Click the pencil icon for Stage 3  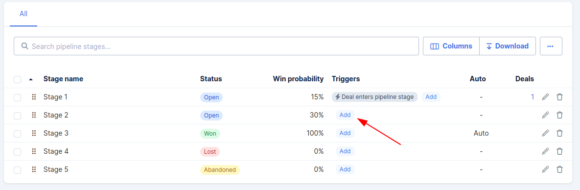point(545,133)
